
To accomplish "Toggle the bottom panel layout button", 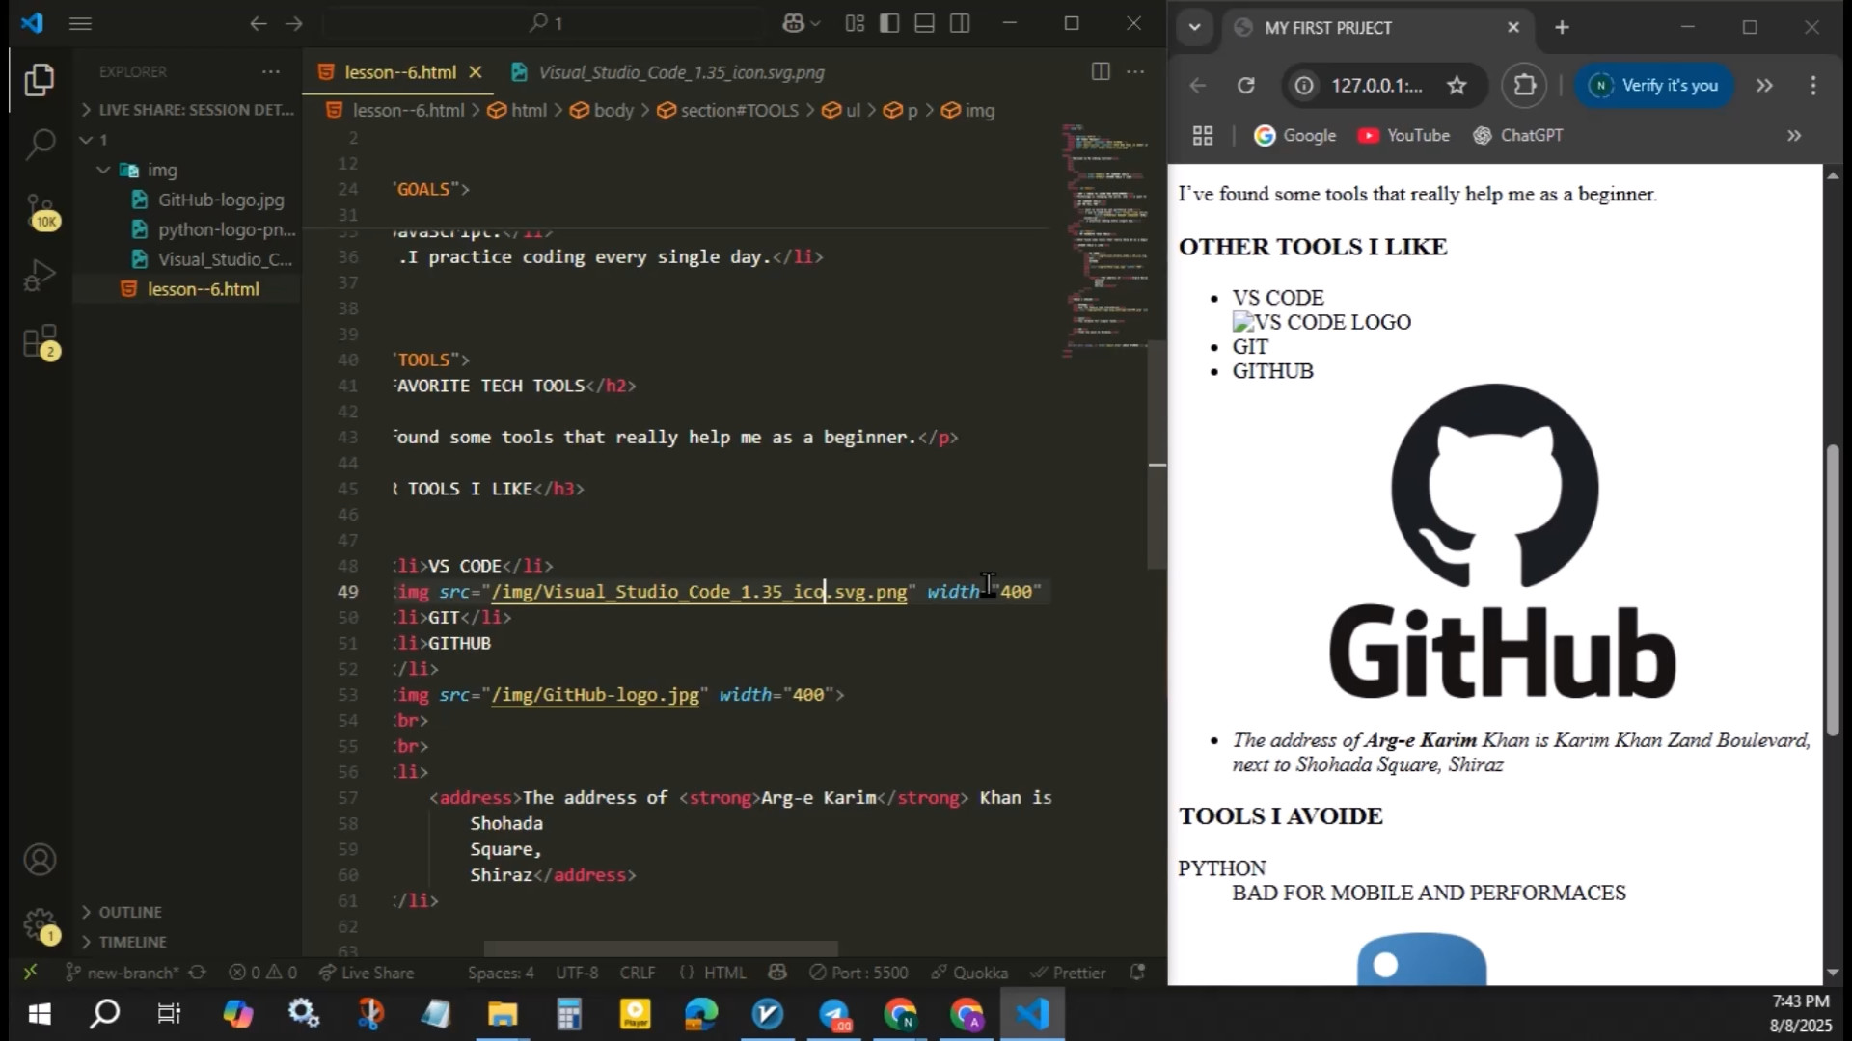I will (924, 23).
